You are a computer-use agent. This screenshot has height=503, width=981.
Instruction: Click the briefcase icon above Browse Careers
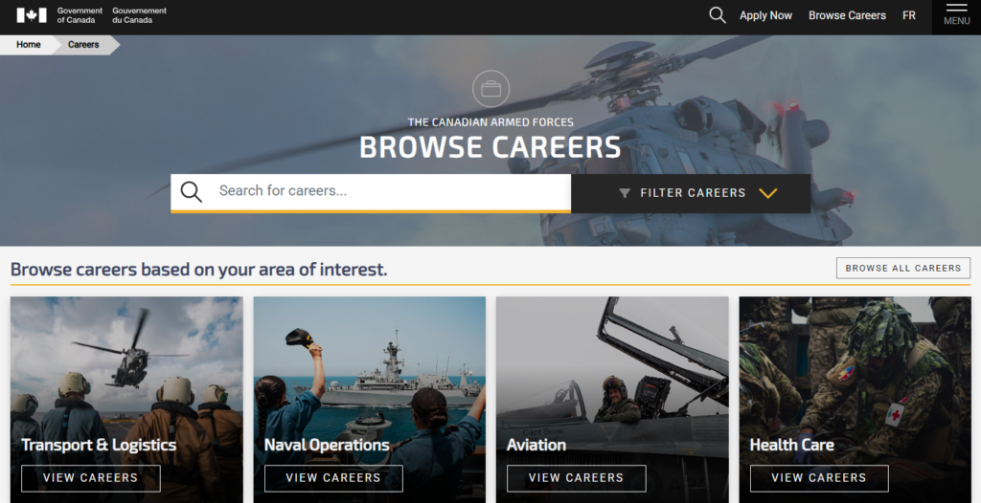pos(490,89)
